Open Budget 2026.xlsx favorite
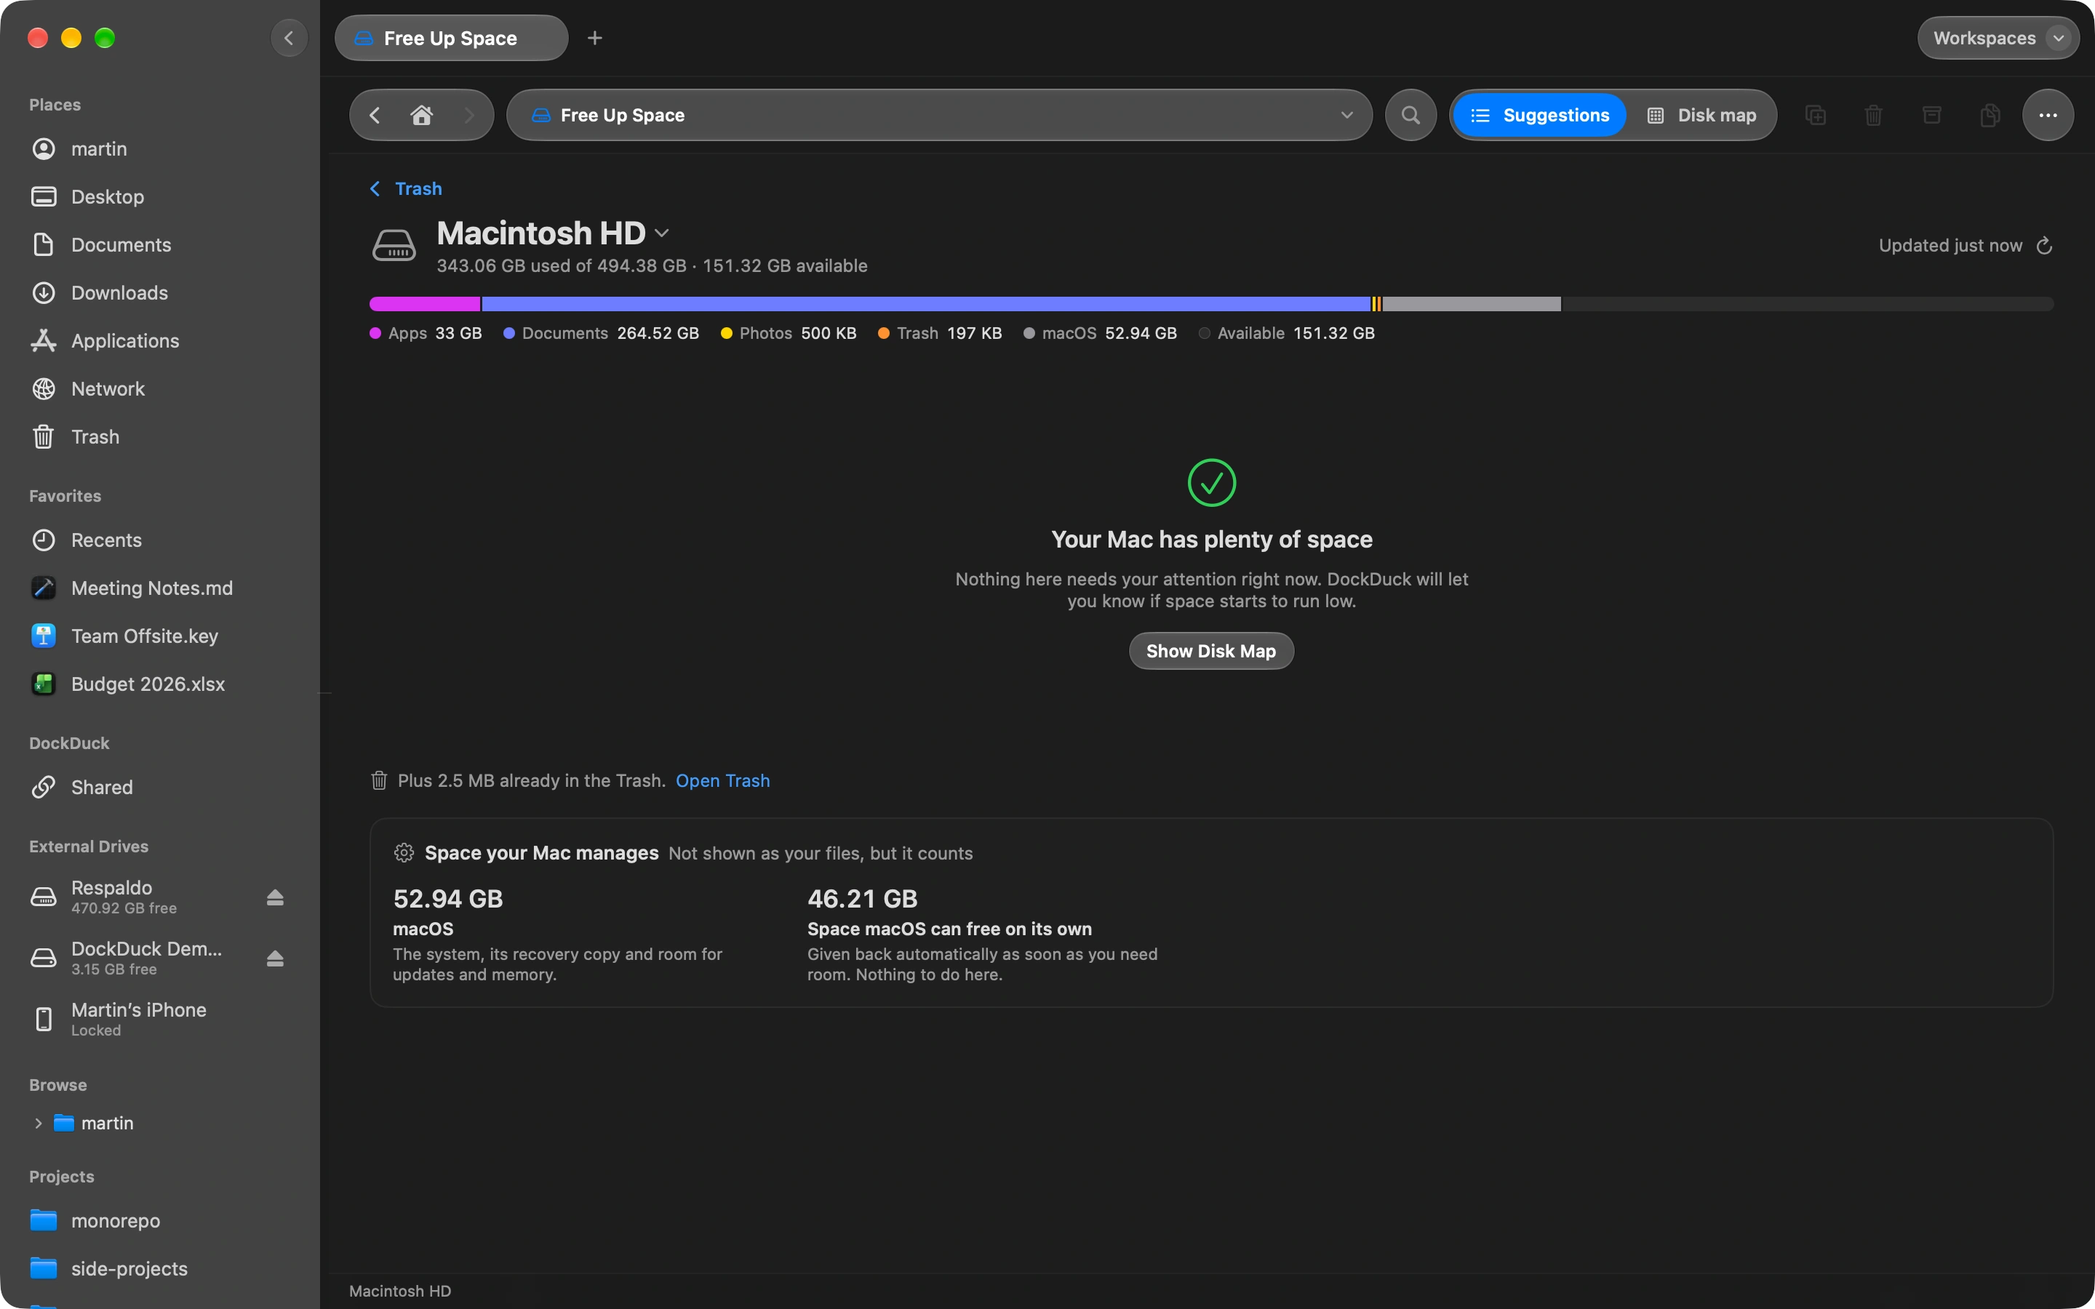Image resolution: width=2095 pixels, height=1309 pixels. pos(160,684)
